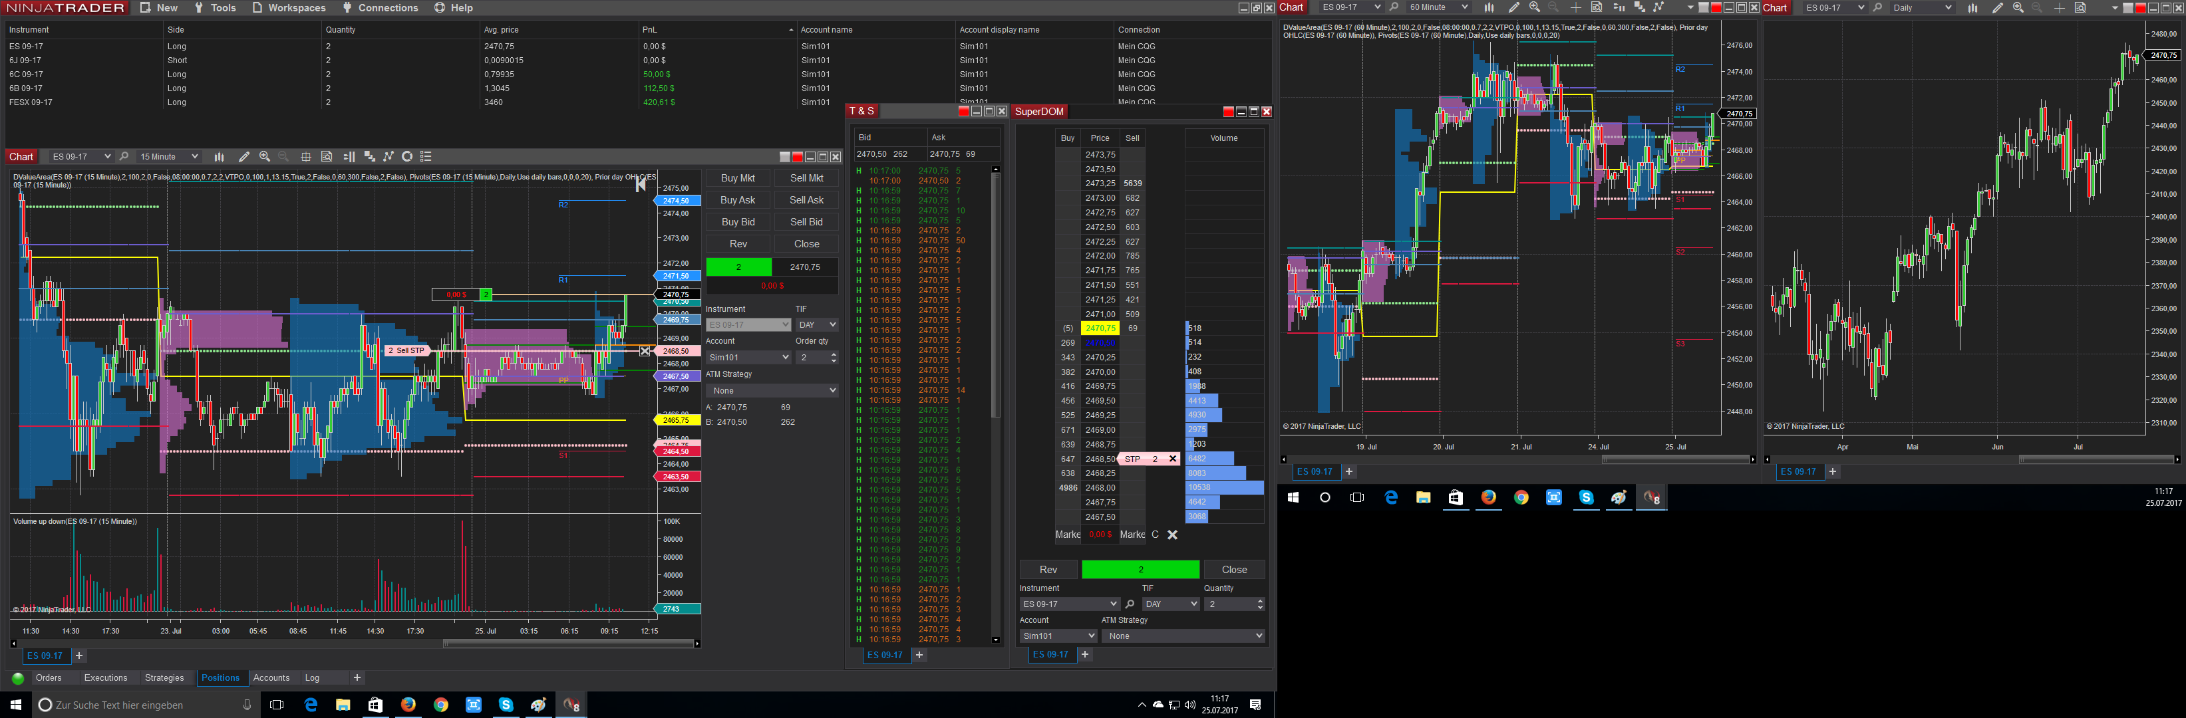Open bar type icon in Daily chart
Viewport: 2186px width, 718px height.
pyautogui.click(x=1972, y=7)
